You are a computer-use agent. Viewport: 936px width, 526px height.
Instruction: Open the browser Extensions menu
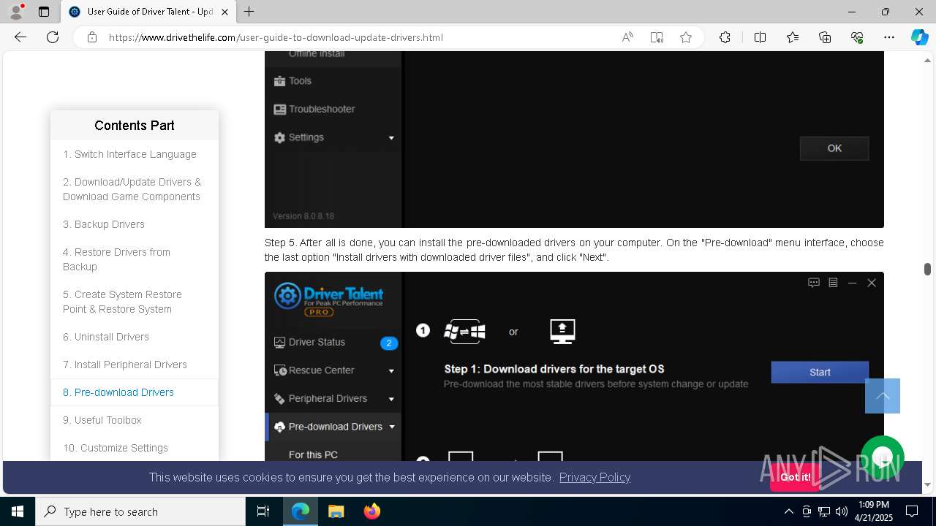coord(725,37)
